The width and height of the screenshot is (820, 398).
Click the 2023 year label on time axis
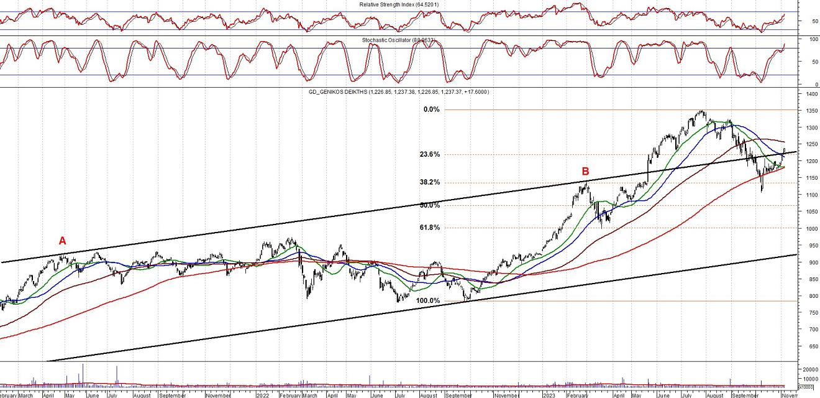tap(549, 394)
